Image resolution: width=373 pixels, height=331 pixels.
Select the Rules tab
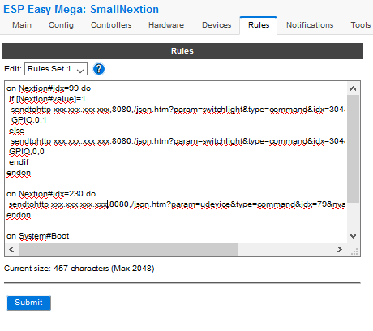[259, 25]
